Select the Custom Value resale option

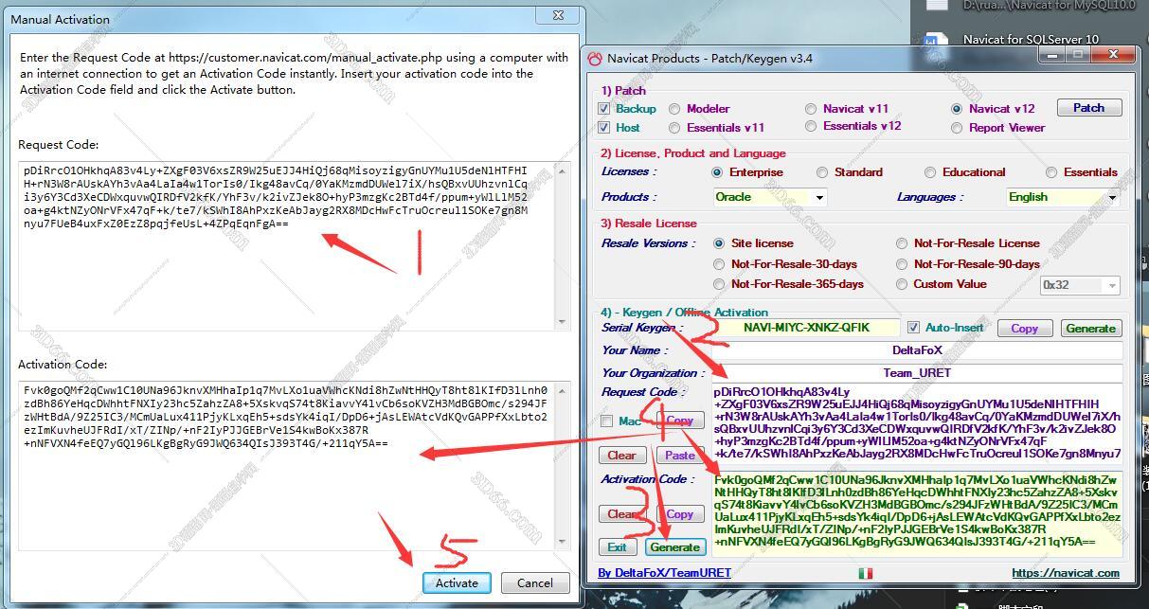click(902, 284)
